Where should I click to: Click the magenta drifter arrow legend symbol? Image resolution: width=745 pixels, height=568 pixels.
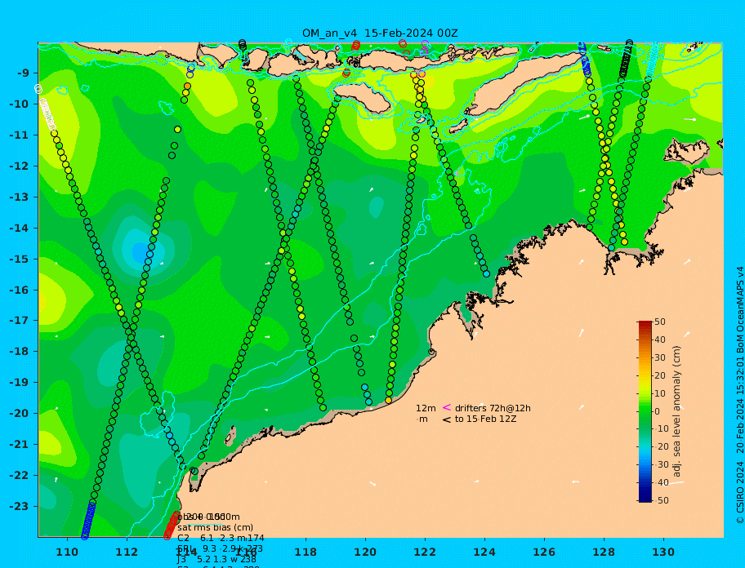(447, 407)
